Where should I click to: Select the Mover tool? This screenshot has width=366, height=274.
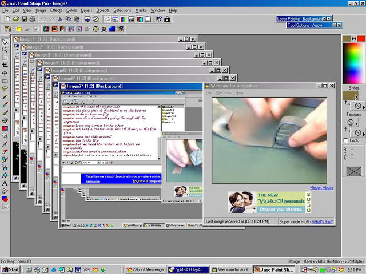pyautogui.click(x=5, y=73)
